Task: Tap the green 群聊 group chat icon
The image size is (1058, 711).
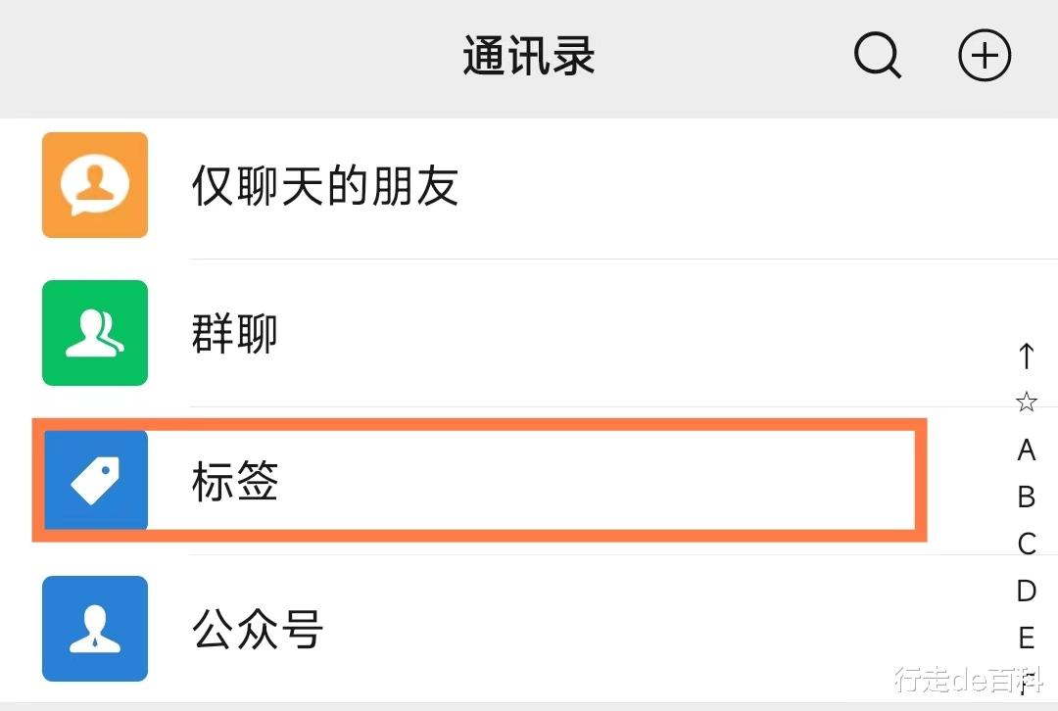Action: coord(94,333)
